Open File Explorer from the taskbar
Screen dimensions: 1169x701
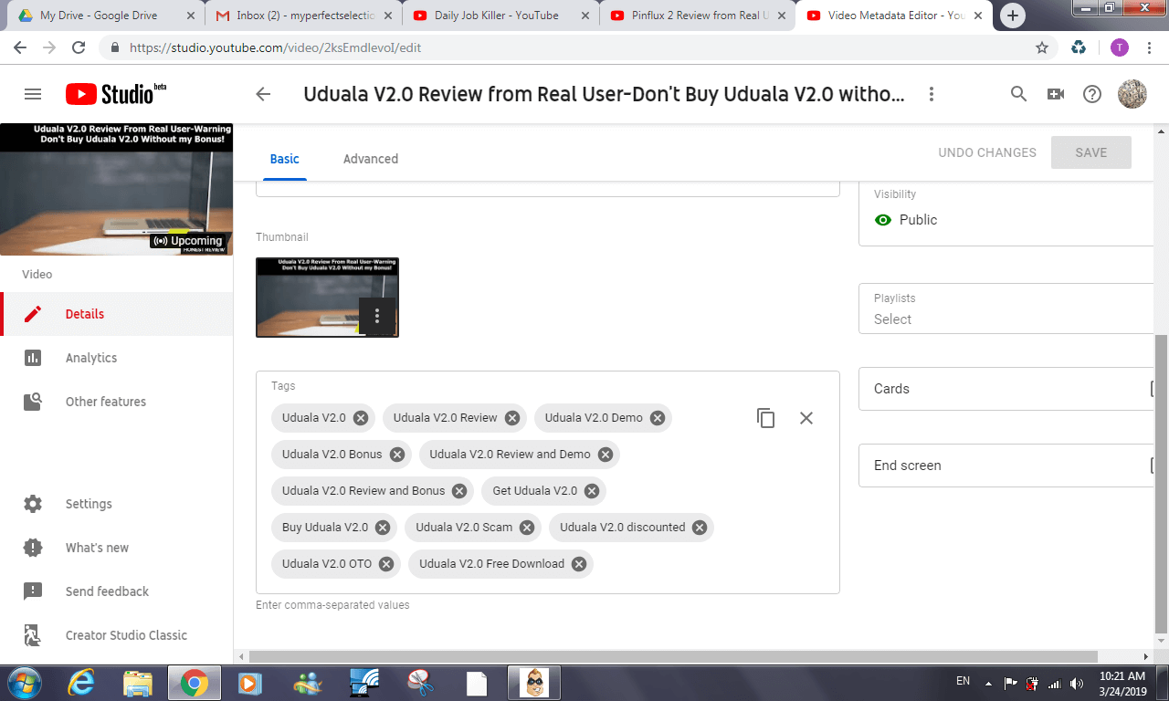point(138,683)
